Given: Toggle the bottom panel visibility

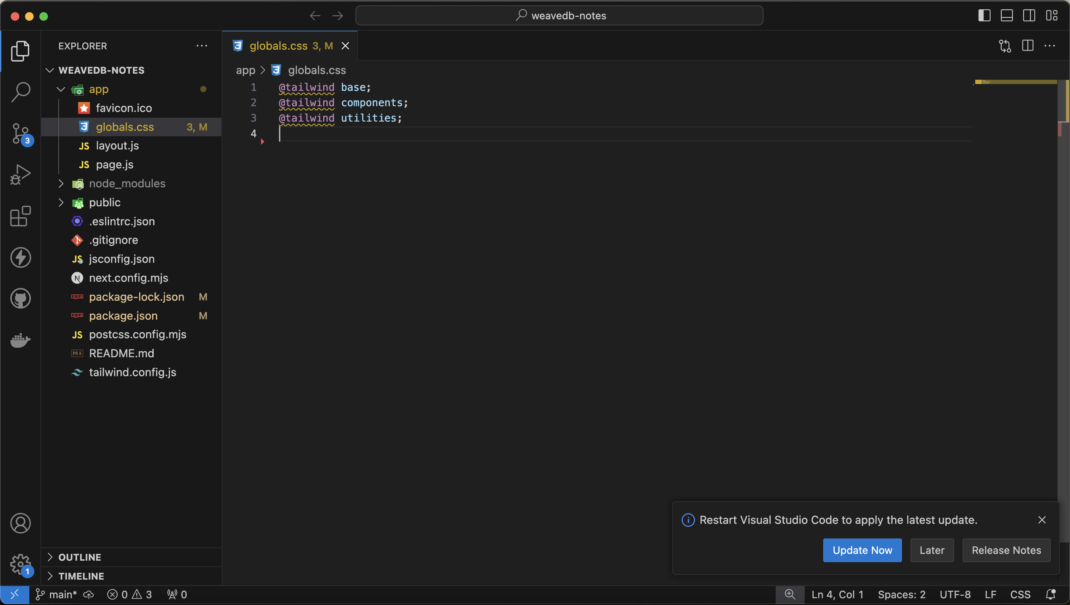Looking at the screenshot, I should coord(1006,16).
